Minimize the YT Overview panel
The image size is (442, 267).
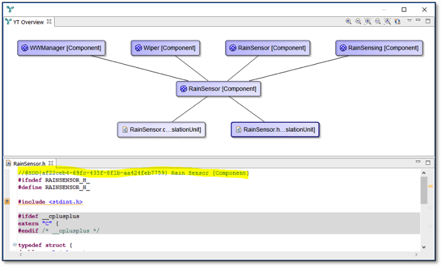[418, 20]
